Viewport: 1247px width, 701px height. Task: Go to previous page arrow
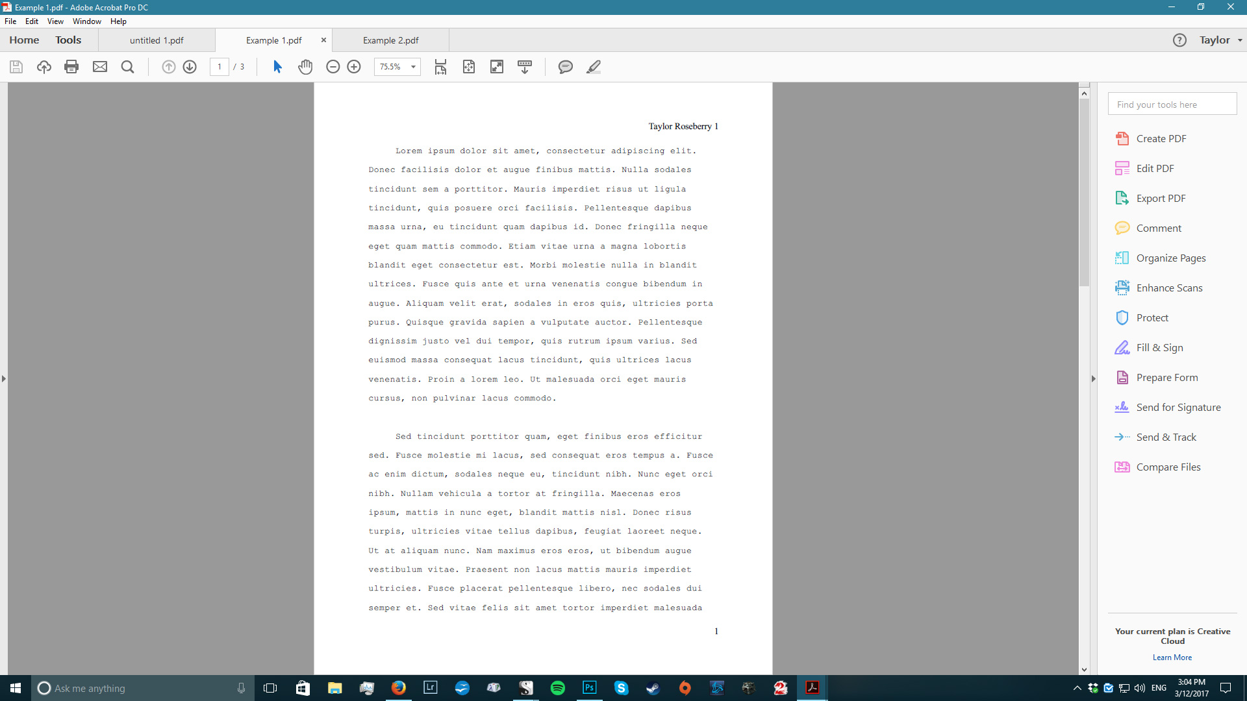coord(168,67)
